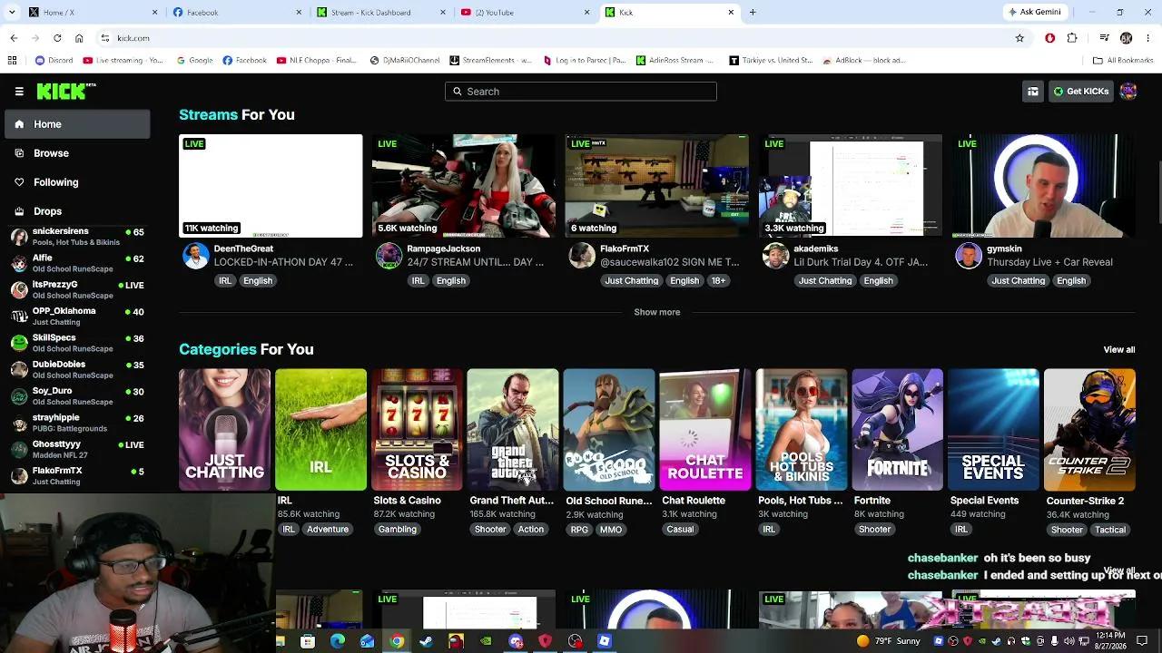
Task: Open FlakoFrmTX stream card avatar
Action: [x=582, y=256]
